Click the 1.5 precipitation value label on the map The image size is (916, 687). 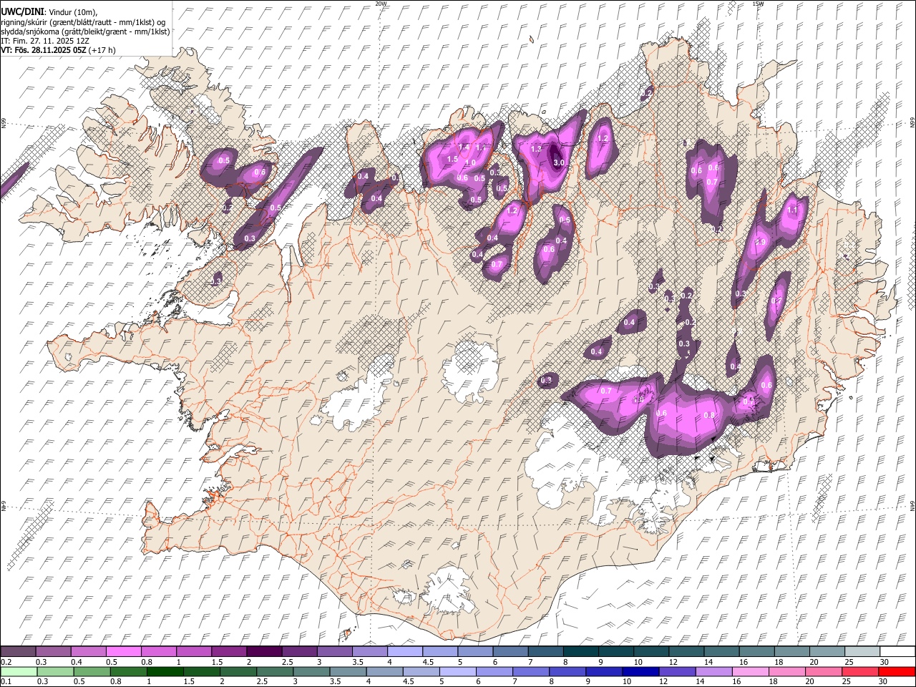coord(452,159)
